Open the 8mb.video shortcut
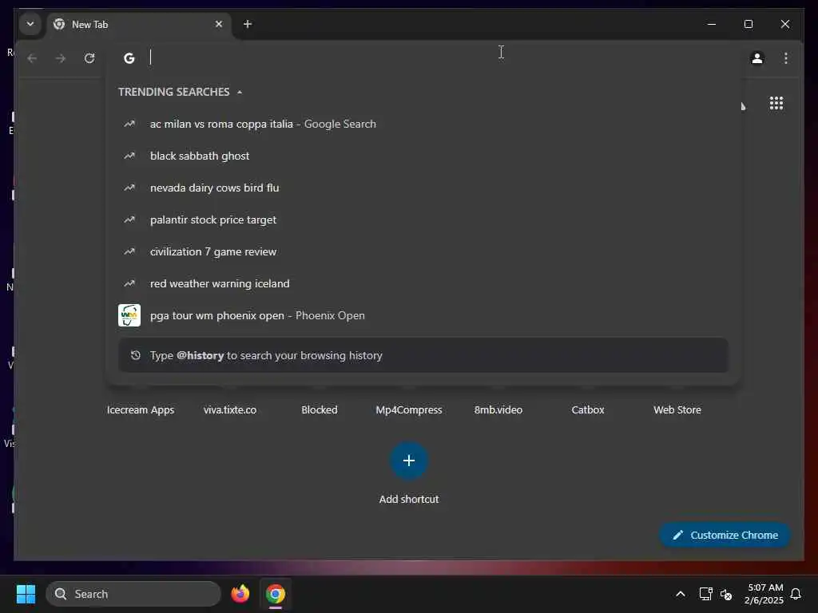 pyautogui.click(x=498, y=410)
